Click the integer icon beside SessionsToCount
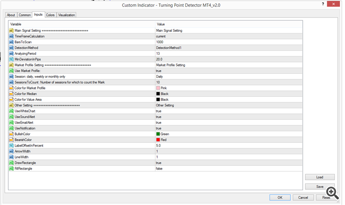345x205 pixels. (x=11, y=82)
